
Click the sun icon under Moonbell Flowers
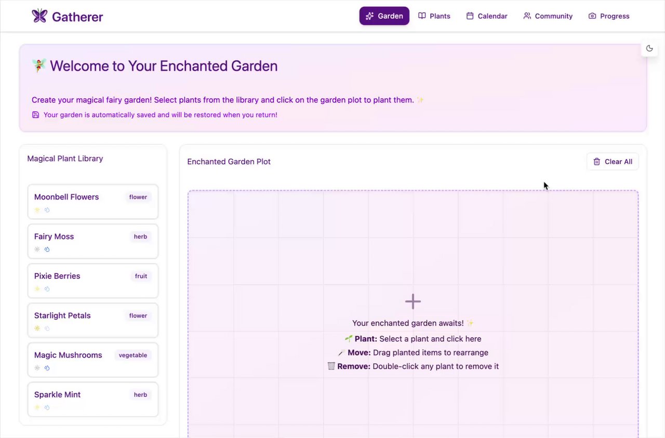[x=37, y=210]
